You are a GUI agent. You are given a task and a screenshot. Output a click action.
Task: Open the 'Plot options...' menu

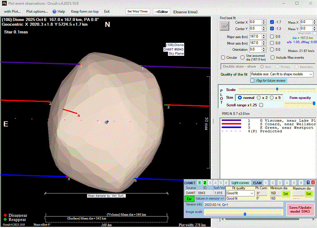37,12
